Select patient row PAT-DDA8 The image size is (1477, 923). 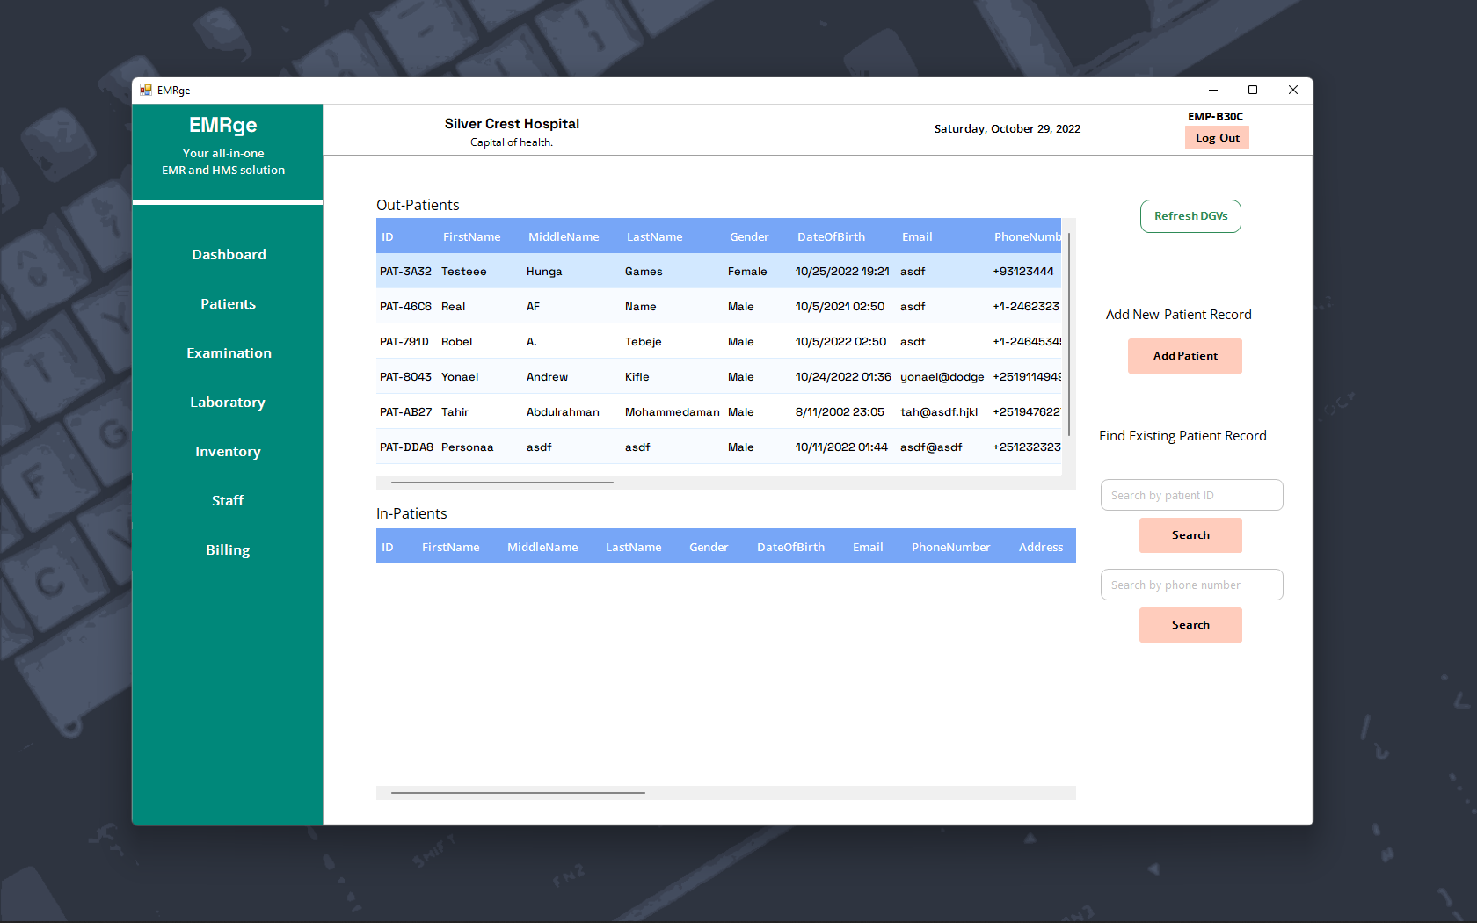click(x=718, y=447)
